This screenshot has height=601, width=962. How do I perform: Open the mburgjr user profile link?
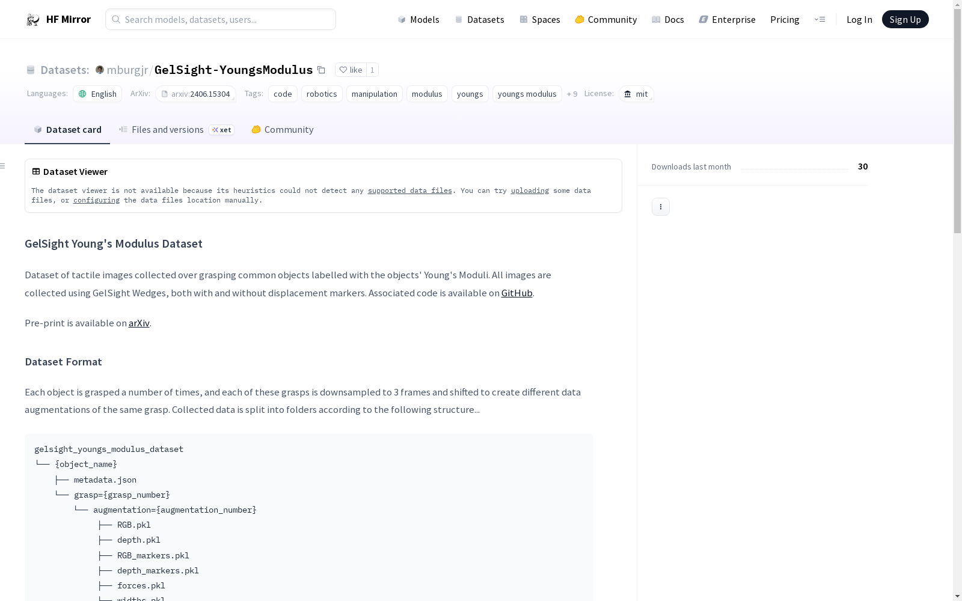click(x=127, y=70)
